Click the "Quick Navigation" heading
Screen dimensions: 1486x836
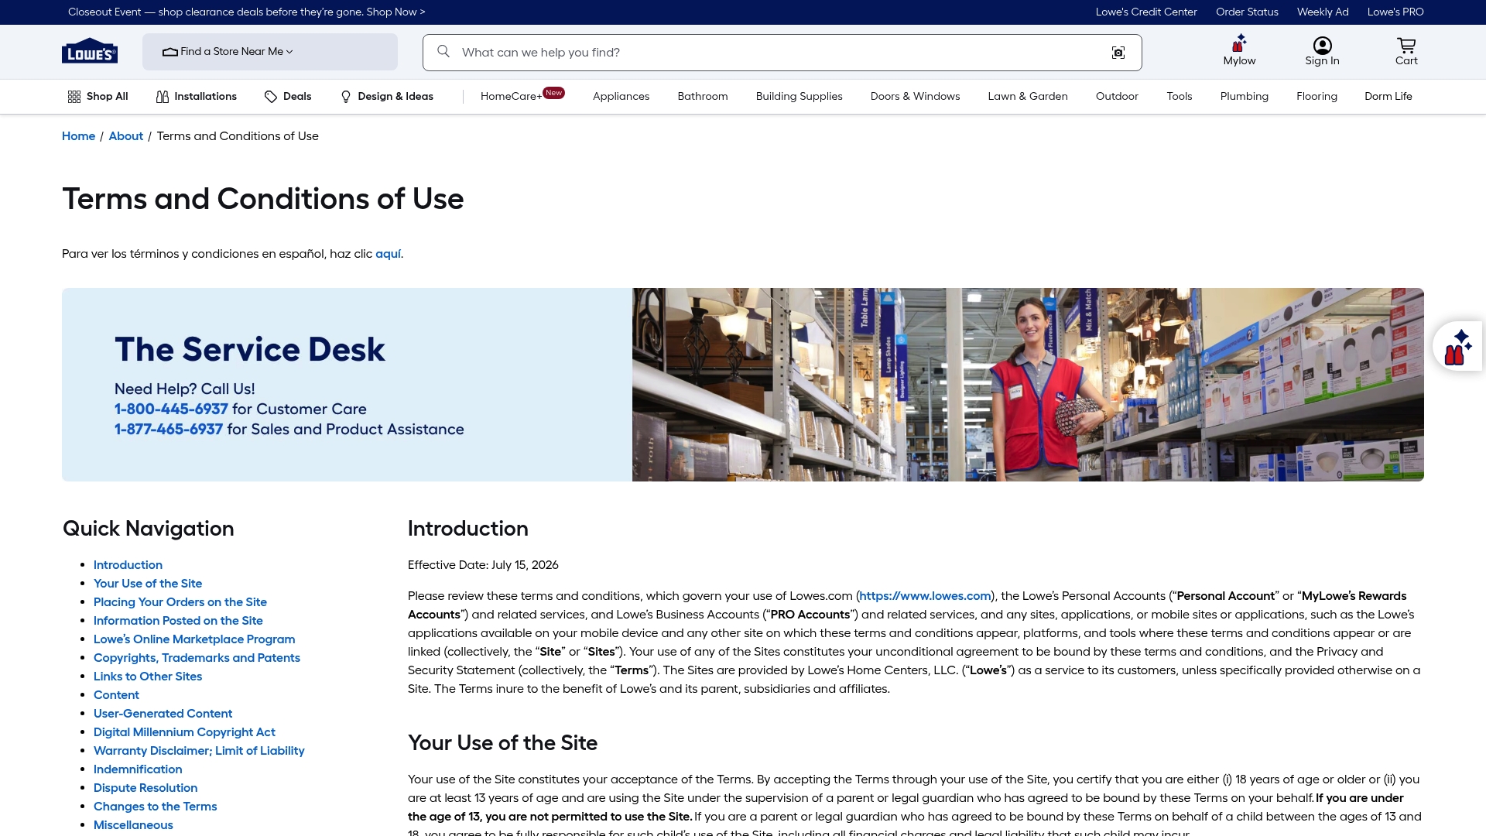tap(149, 529)
